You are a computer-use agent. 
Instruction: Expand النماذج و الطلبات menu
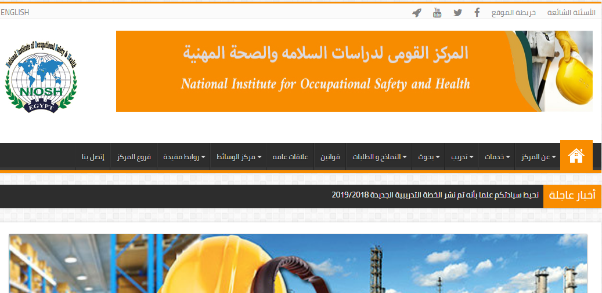[379, 158]
